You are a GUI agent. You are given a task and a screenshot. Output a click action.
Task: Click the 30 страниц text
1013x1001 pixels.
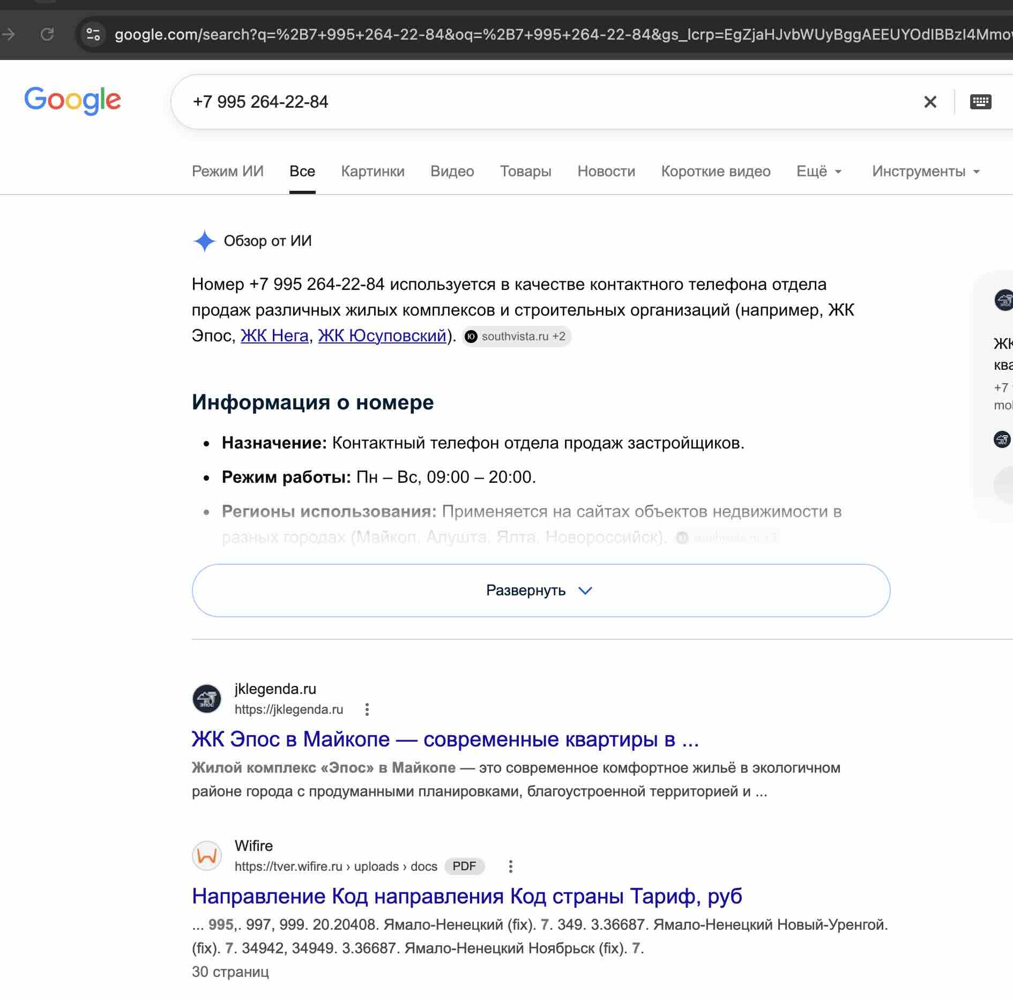click(x=230, y=972)
